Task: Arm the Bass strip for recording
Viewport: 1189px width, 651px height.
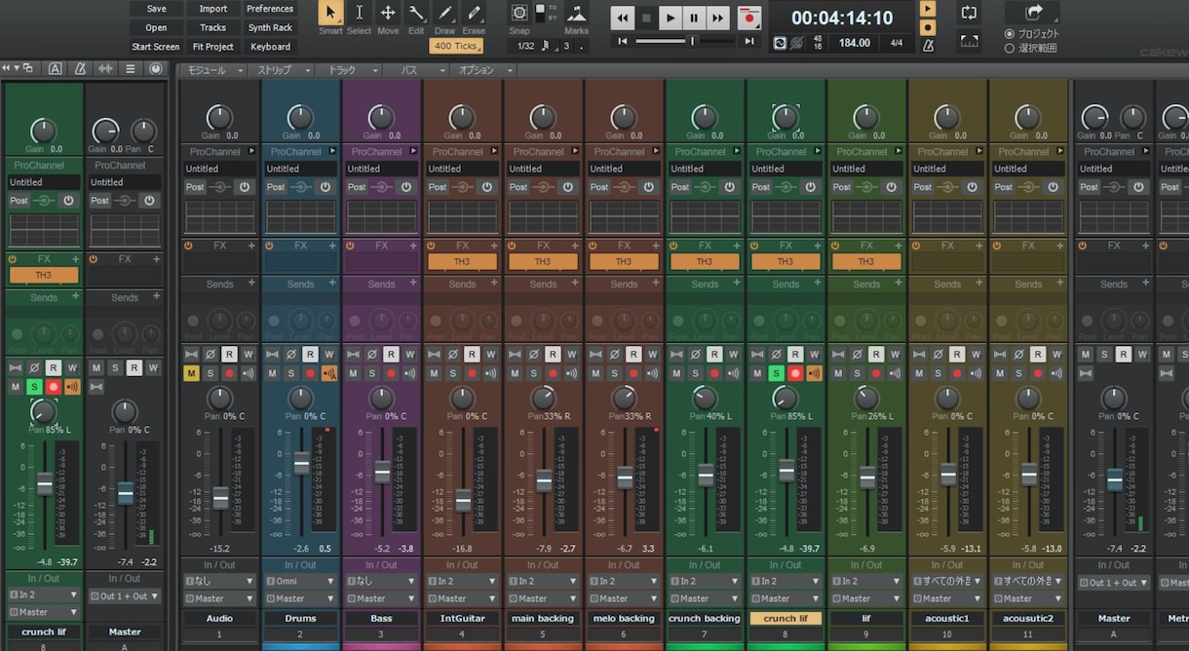Action: (391, 373)
